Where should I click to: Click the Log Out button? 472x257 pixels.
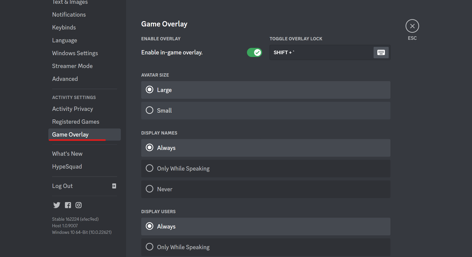(x=84, y=186)
